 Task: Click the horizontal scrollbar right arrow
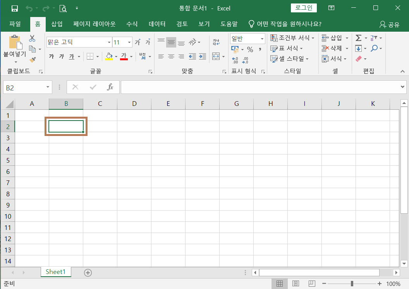pyautogui.click(x=396, y=273)
